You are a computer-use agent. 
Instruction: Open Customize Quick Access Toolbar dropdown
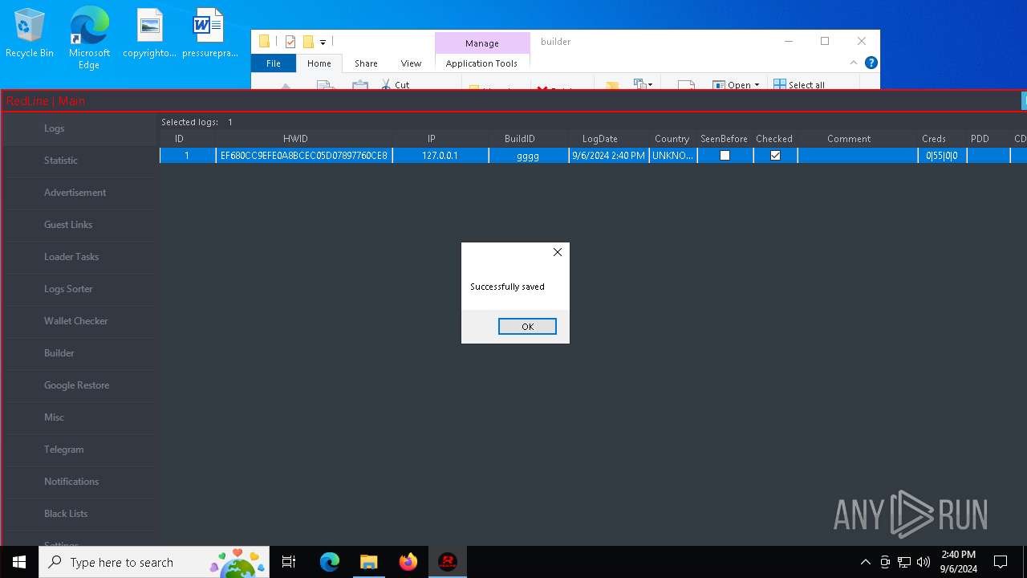pyautogui.click(x=323, y=42)
